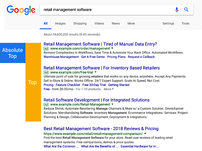The height and width of the screenshot is (151, 202).
Task: Open the News results tab
Action: click(115, 23)
